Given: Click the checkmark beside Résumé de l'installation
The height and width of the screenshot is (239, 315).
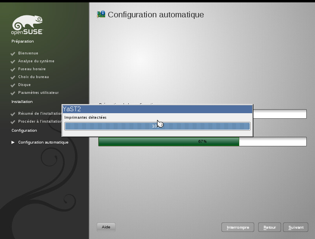Looking at the screenshot, I should pyautogui.click(x=13, y=114).
